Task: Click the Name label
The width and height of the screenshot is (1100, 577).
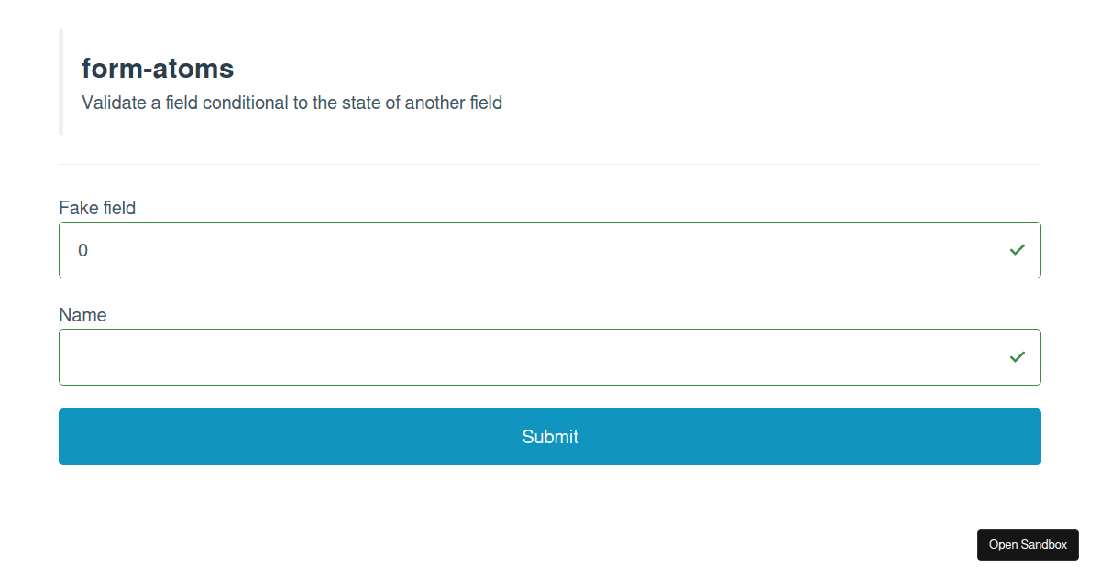Action: [x=82, y=315]
